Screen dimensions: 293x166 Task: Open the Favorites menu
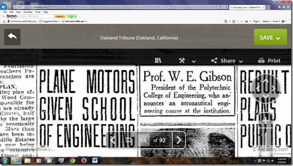click(28, 12)
